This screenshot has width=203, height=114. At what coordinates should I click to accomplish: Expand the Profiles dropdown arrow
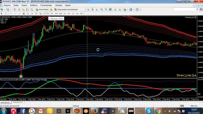(10, 9)
